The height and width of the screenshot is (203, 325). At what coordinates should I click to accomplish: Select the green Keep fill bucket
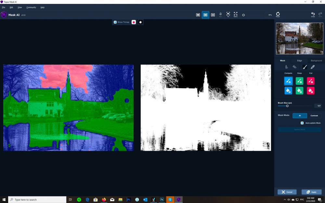coord(299,91)
